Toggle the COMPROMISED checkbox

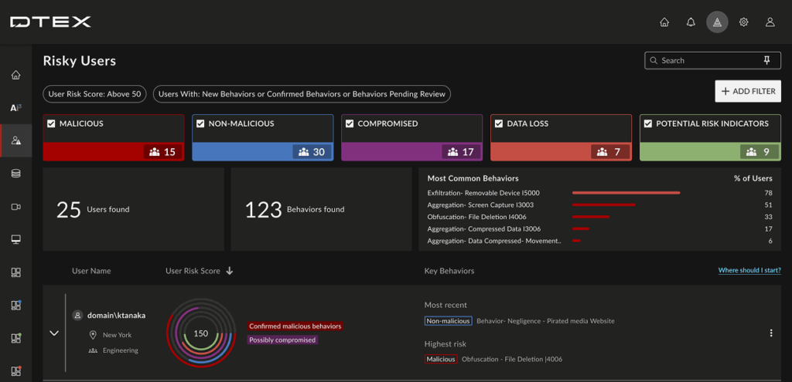350,123
